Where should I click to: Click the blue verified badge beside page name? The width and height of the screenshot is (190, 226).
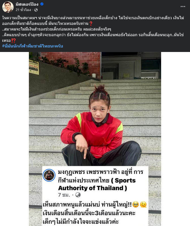[42, 4]
